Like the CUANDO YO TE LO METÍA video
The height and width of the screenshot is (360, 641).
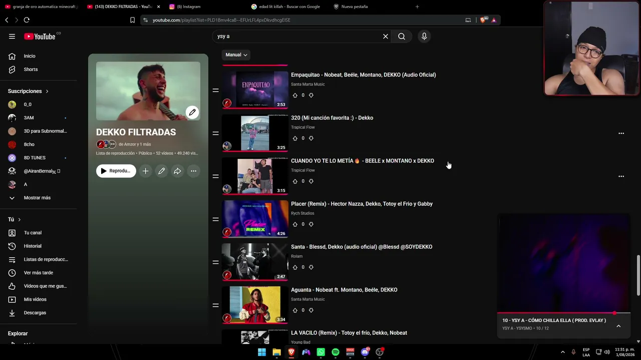point(295,181)
